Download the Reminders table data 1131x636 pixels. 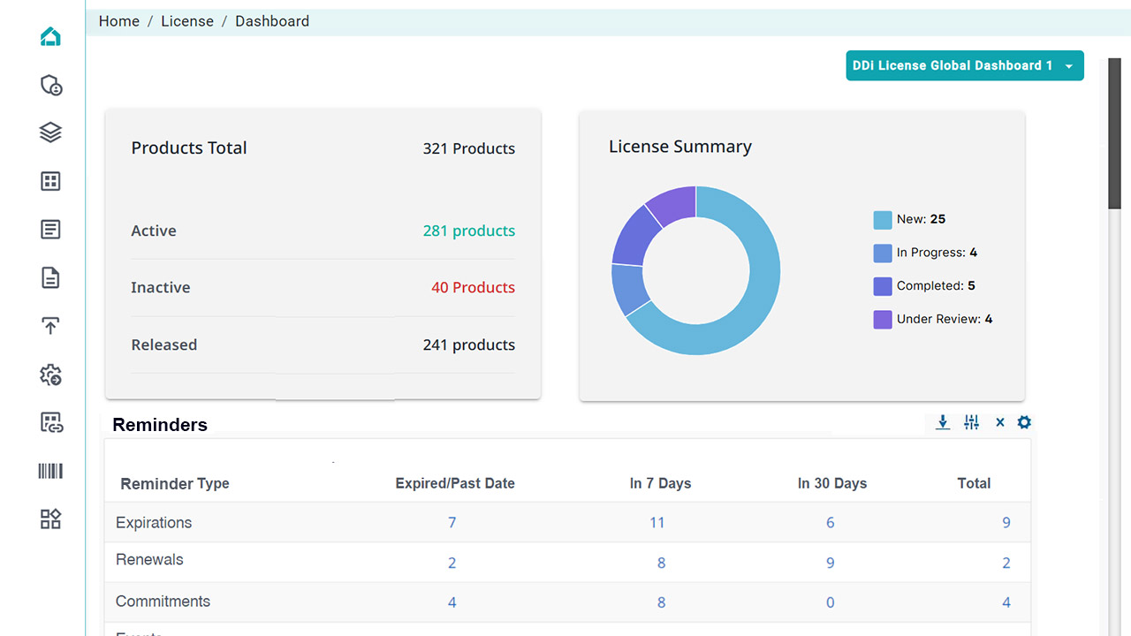[943, 422]
